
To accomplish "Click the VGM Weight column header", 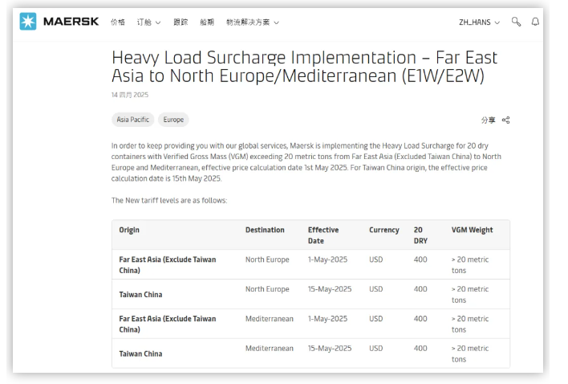I will (472, 230).
